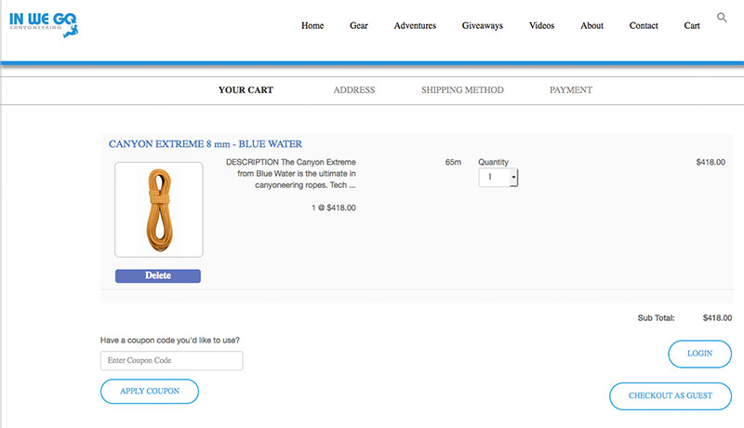Click the orange rope product thumbnail
The image size is (744, 428).
coord(159,209)
